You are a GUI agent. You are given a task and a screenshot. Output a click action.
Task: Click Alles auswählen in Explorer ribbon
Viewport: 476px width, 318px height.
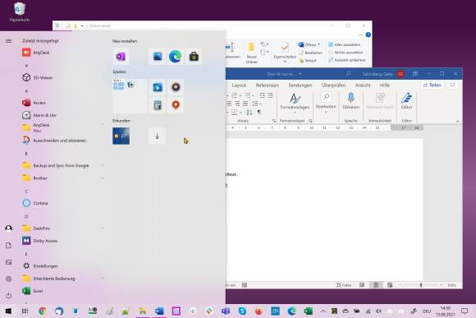pyautogui.click(x=344, y=44)
